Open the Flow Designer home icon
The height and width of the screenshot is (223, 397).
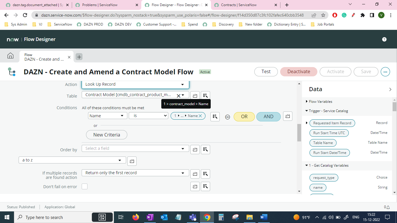click(x=10, y=55)
